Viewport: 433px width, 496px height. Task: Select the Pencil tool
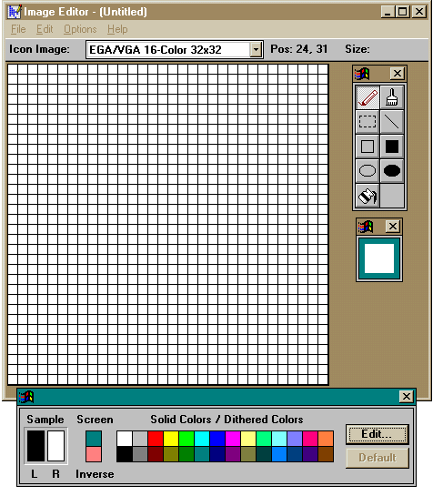click(368, 97)
